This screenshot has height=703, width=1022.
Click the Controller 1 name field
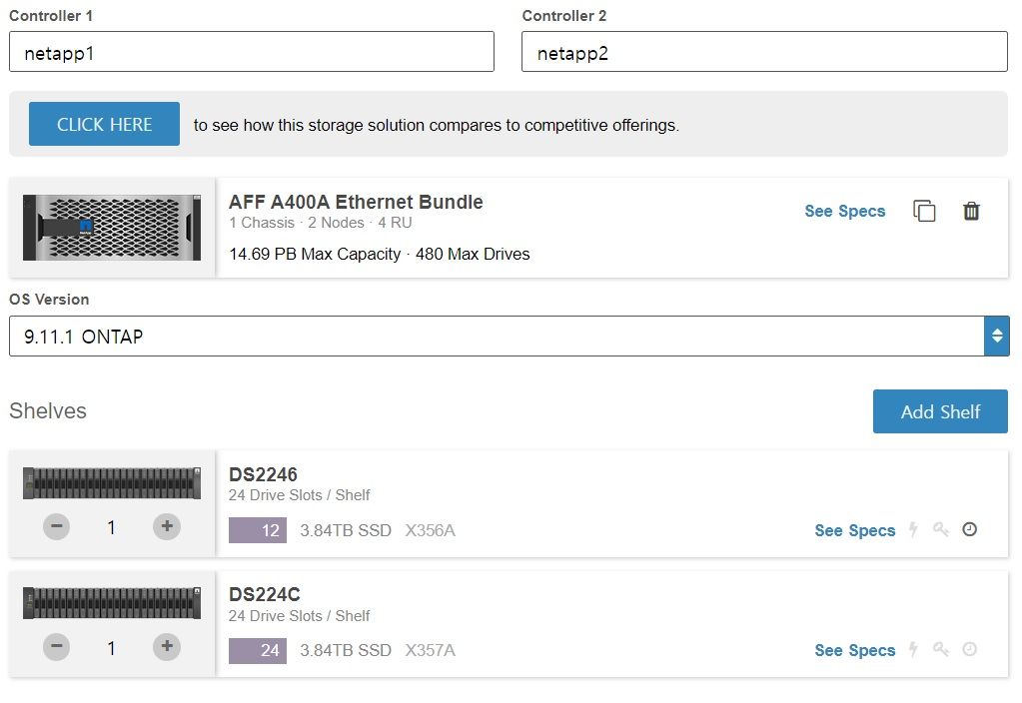(x=251, y=51)
